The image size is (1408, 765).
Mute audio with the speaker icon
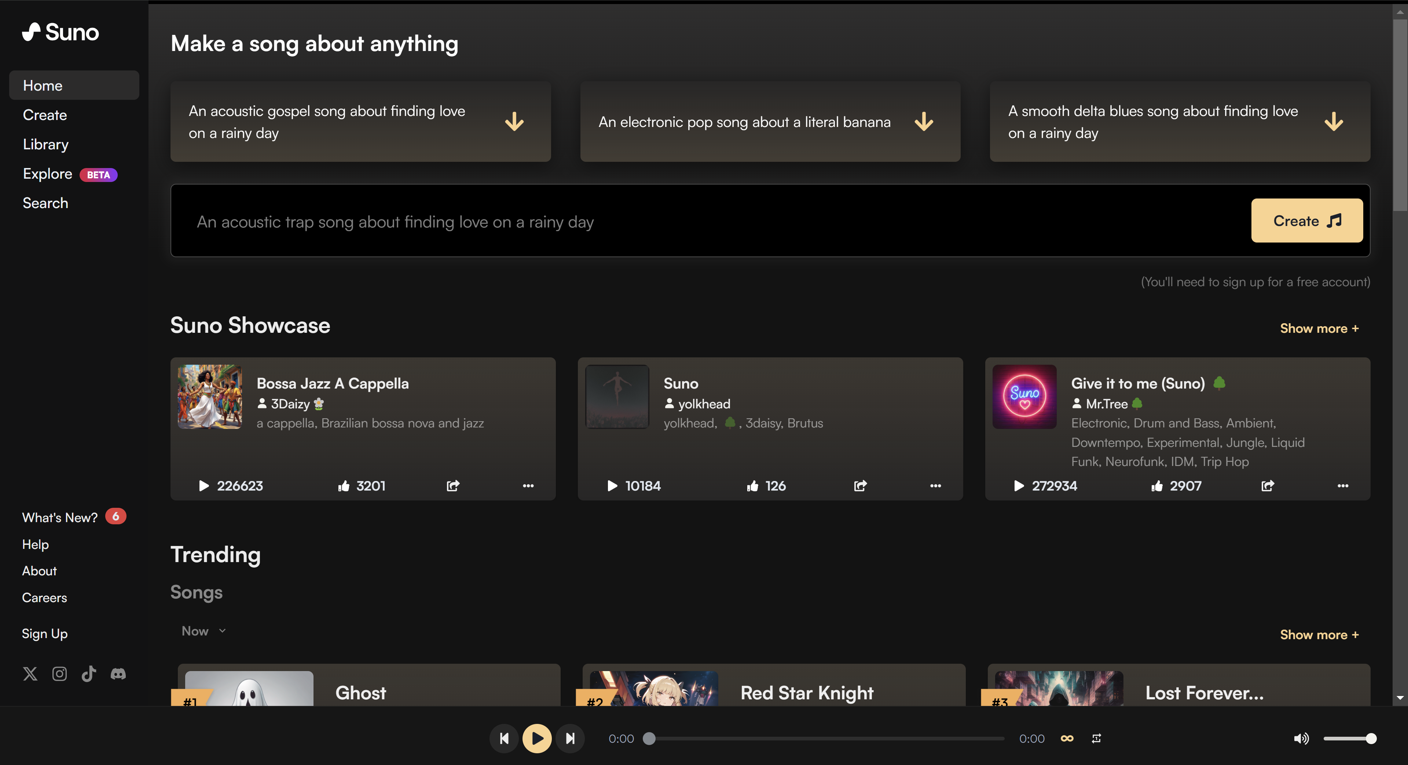pos(1301,738)
